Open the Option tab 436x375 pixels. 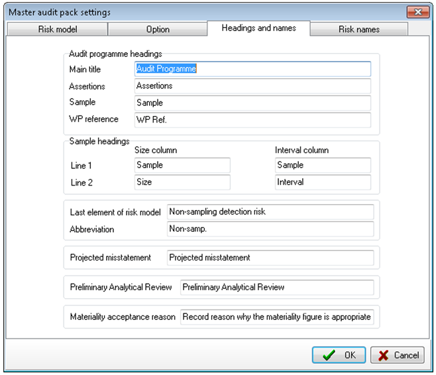pos(158,29)
